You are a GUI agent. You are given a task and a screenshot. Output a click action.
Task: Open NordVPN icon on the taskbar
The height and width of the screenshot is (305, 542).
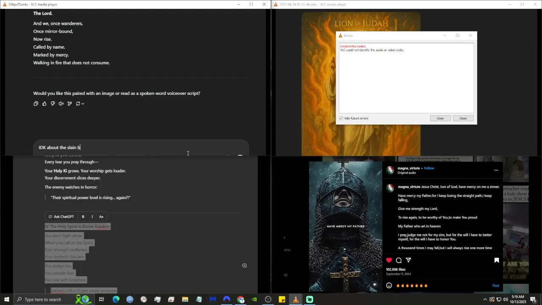(x=227, y=299)
